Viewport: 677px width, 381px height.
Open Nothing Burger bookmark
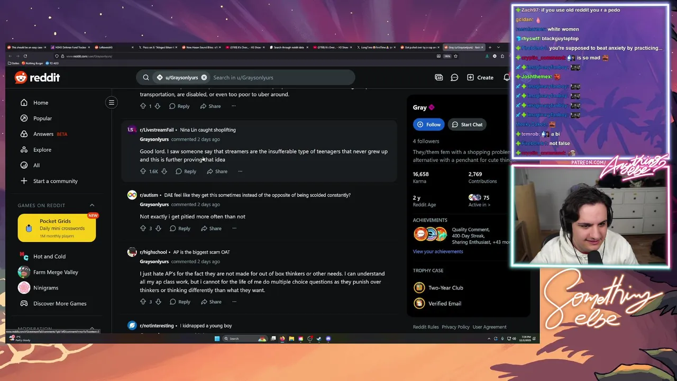32,63
